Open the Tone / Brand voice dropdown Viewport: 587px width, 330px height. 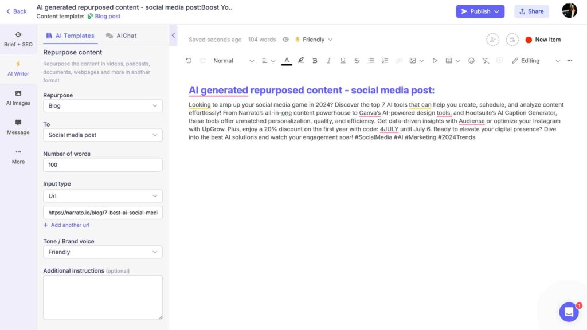(x=103, y=252)
